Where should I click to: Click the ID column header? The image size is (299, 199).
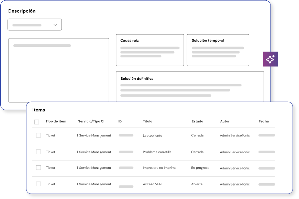pyautogui.click(x=120, y=121)
